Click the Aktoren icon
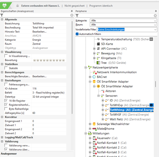The width and height of the screenshot is (159, 157). [103, 91]
